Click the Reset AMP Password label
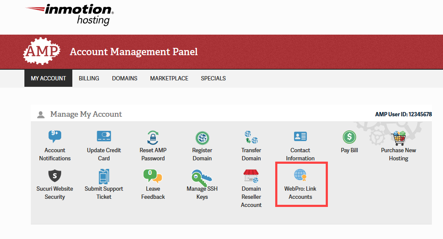The width and height of the screenshot is (443, 239). click(153, 154)
